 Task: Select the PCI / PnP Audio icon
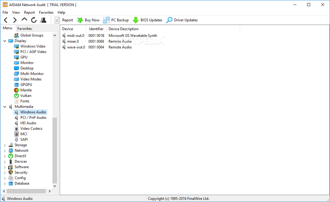point(16,118)
